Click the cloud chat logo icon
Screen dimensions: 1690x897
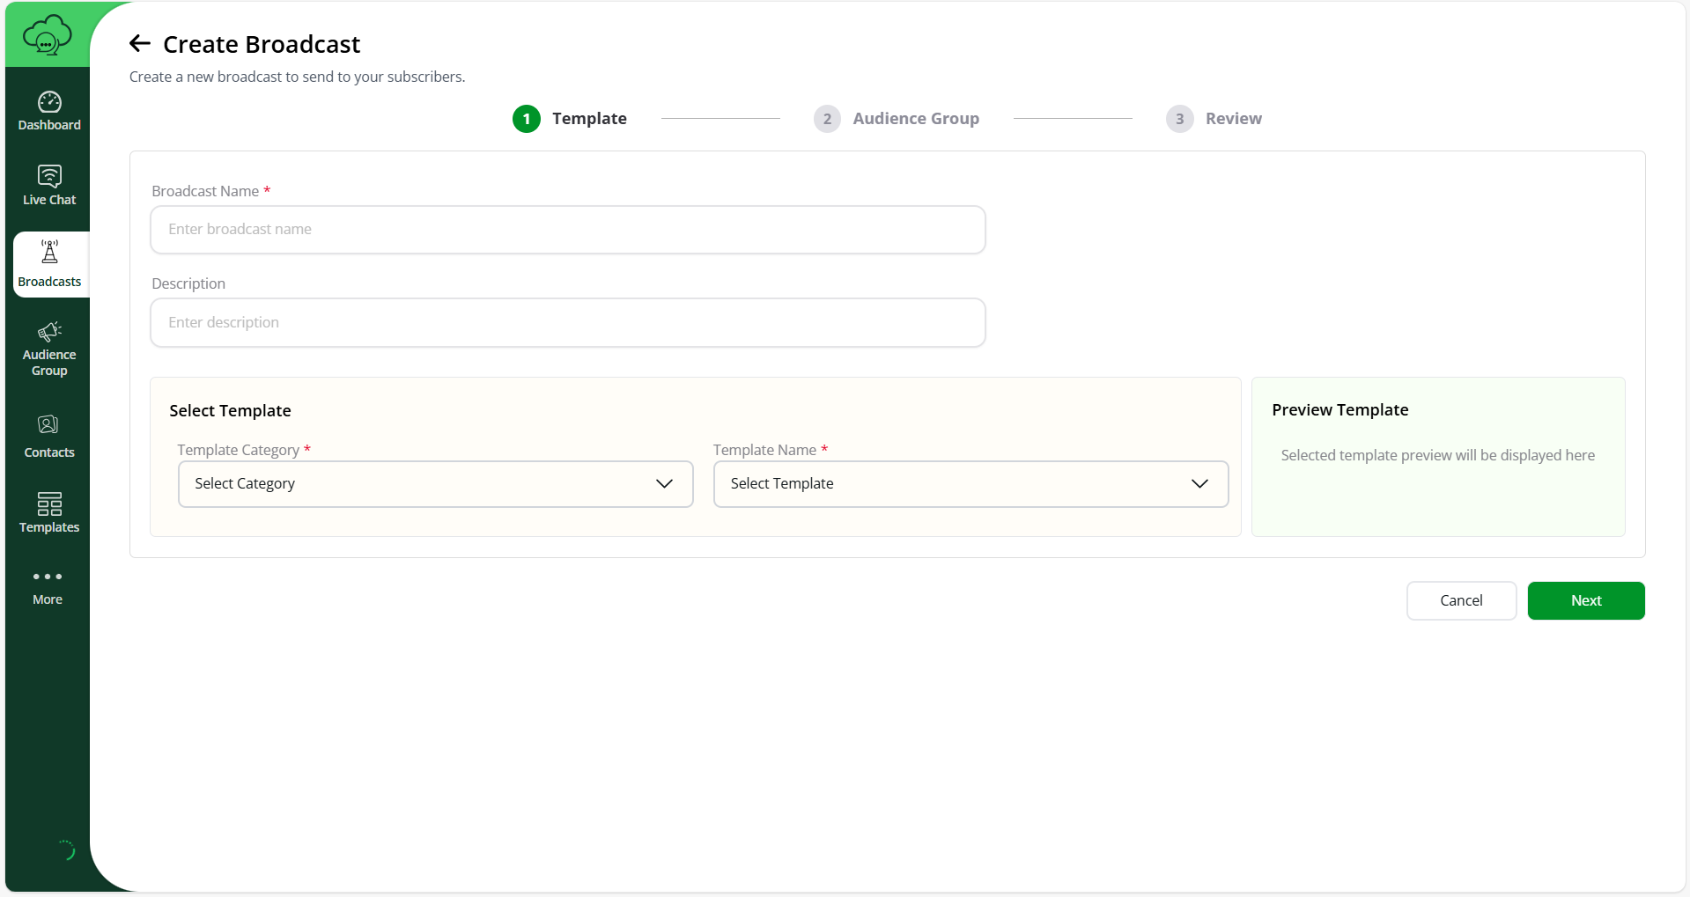tap(48, 35)
